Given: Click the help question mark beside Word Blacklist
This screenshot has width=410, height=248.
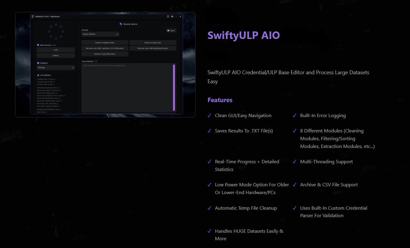Looking at the screenshot, I should click(96, 61).
